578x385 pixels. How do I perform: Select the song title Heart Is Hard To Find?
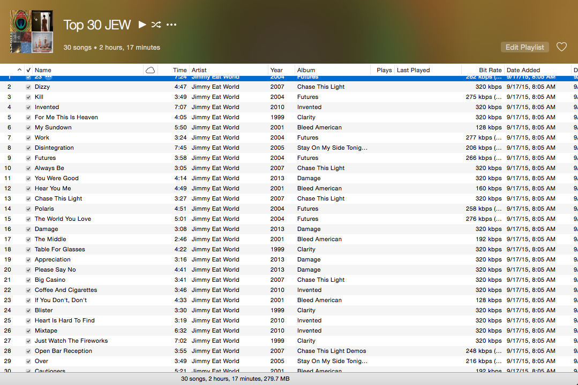pyautogui.click(x=64, y=321)
